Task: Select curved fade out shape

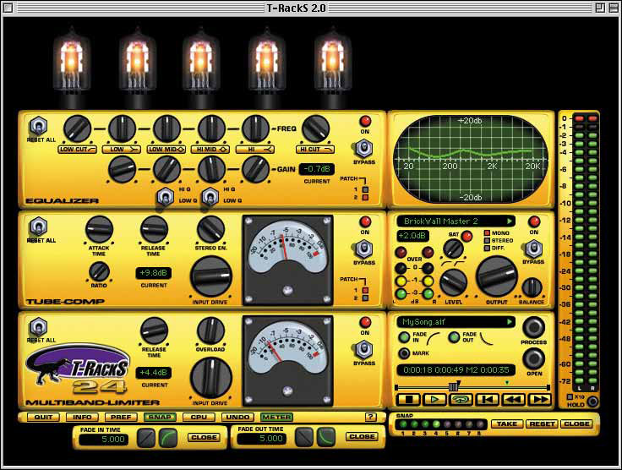Action: tap(326, 437)
